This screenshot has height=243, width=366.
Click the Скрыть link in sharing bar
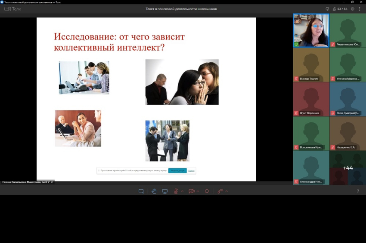(191, 170)
